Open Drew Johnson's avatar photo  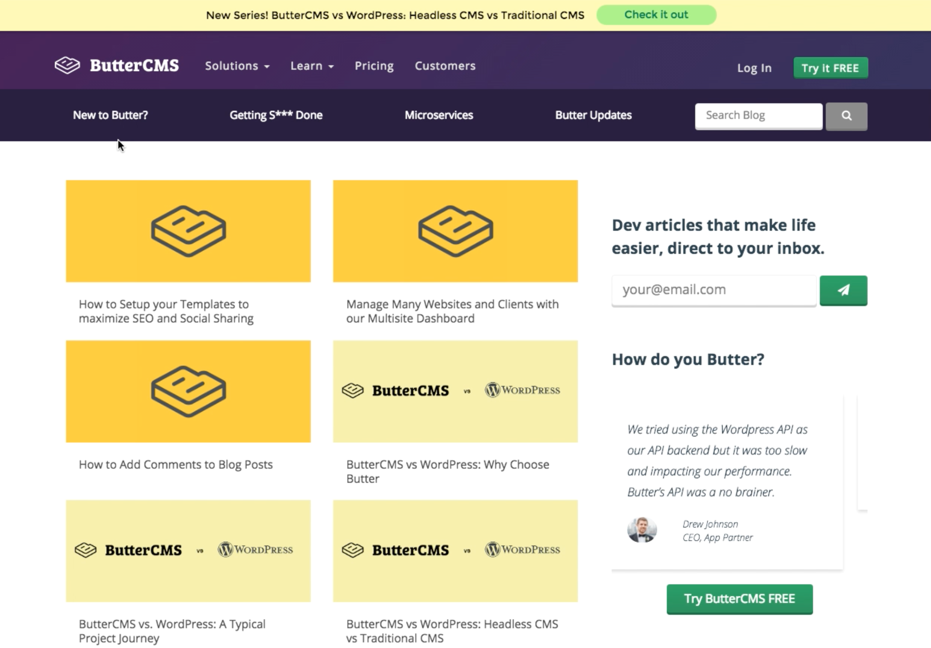(x=642, y=530)
